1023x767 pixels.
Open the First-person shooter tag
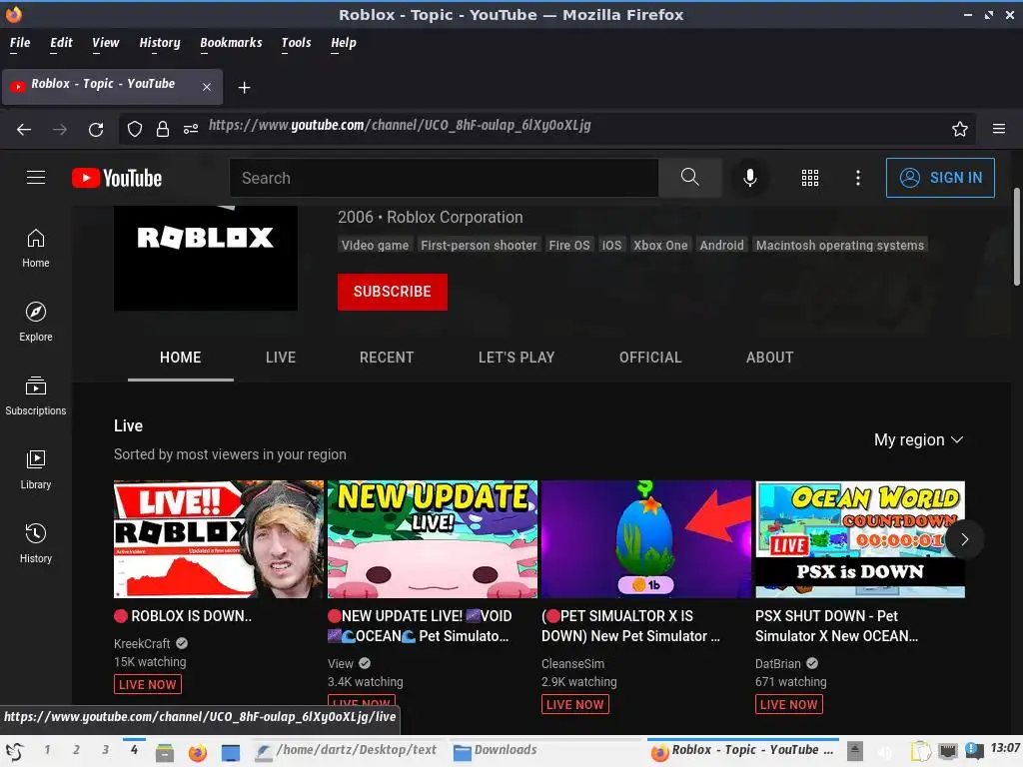[479, 246]
